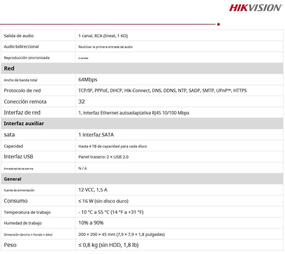Click the Interfaz de red label

[x=22, y=113]
